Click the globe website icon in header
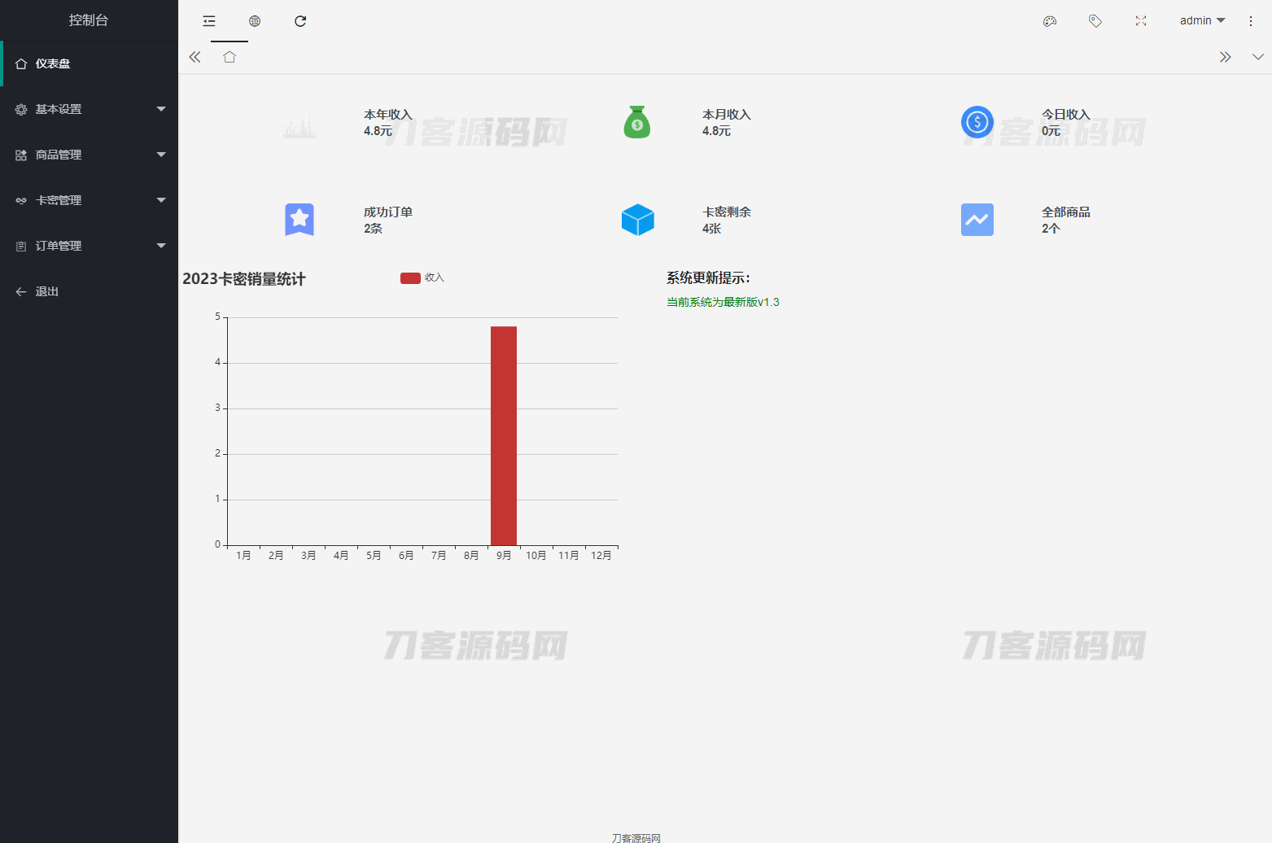 [x=255, y=21]
